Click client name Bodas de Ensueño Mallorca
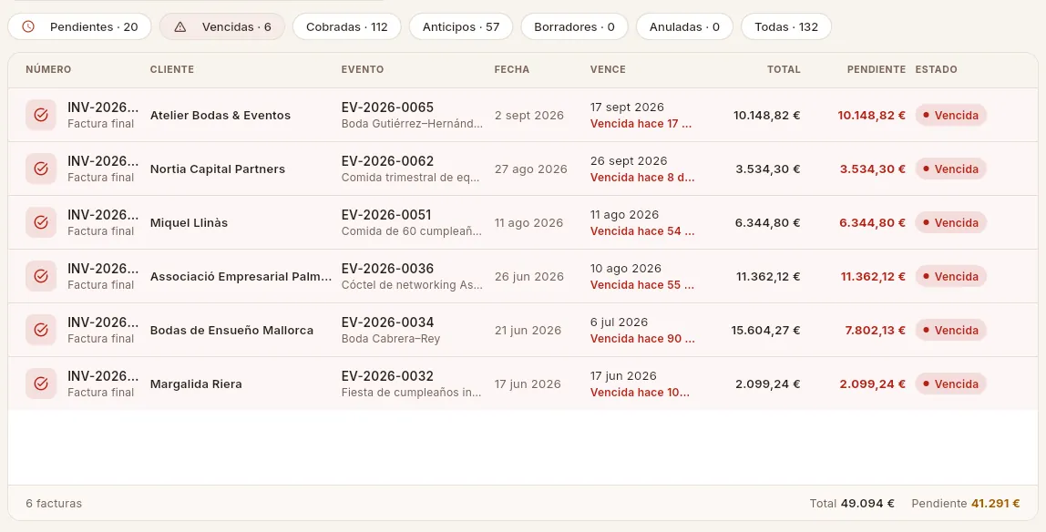Viewport: 1046px width, 532px height. coord(231,330)
